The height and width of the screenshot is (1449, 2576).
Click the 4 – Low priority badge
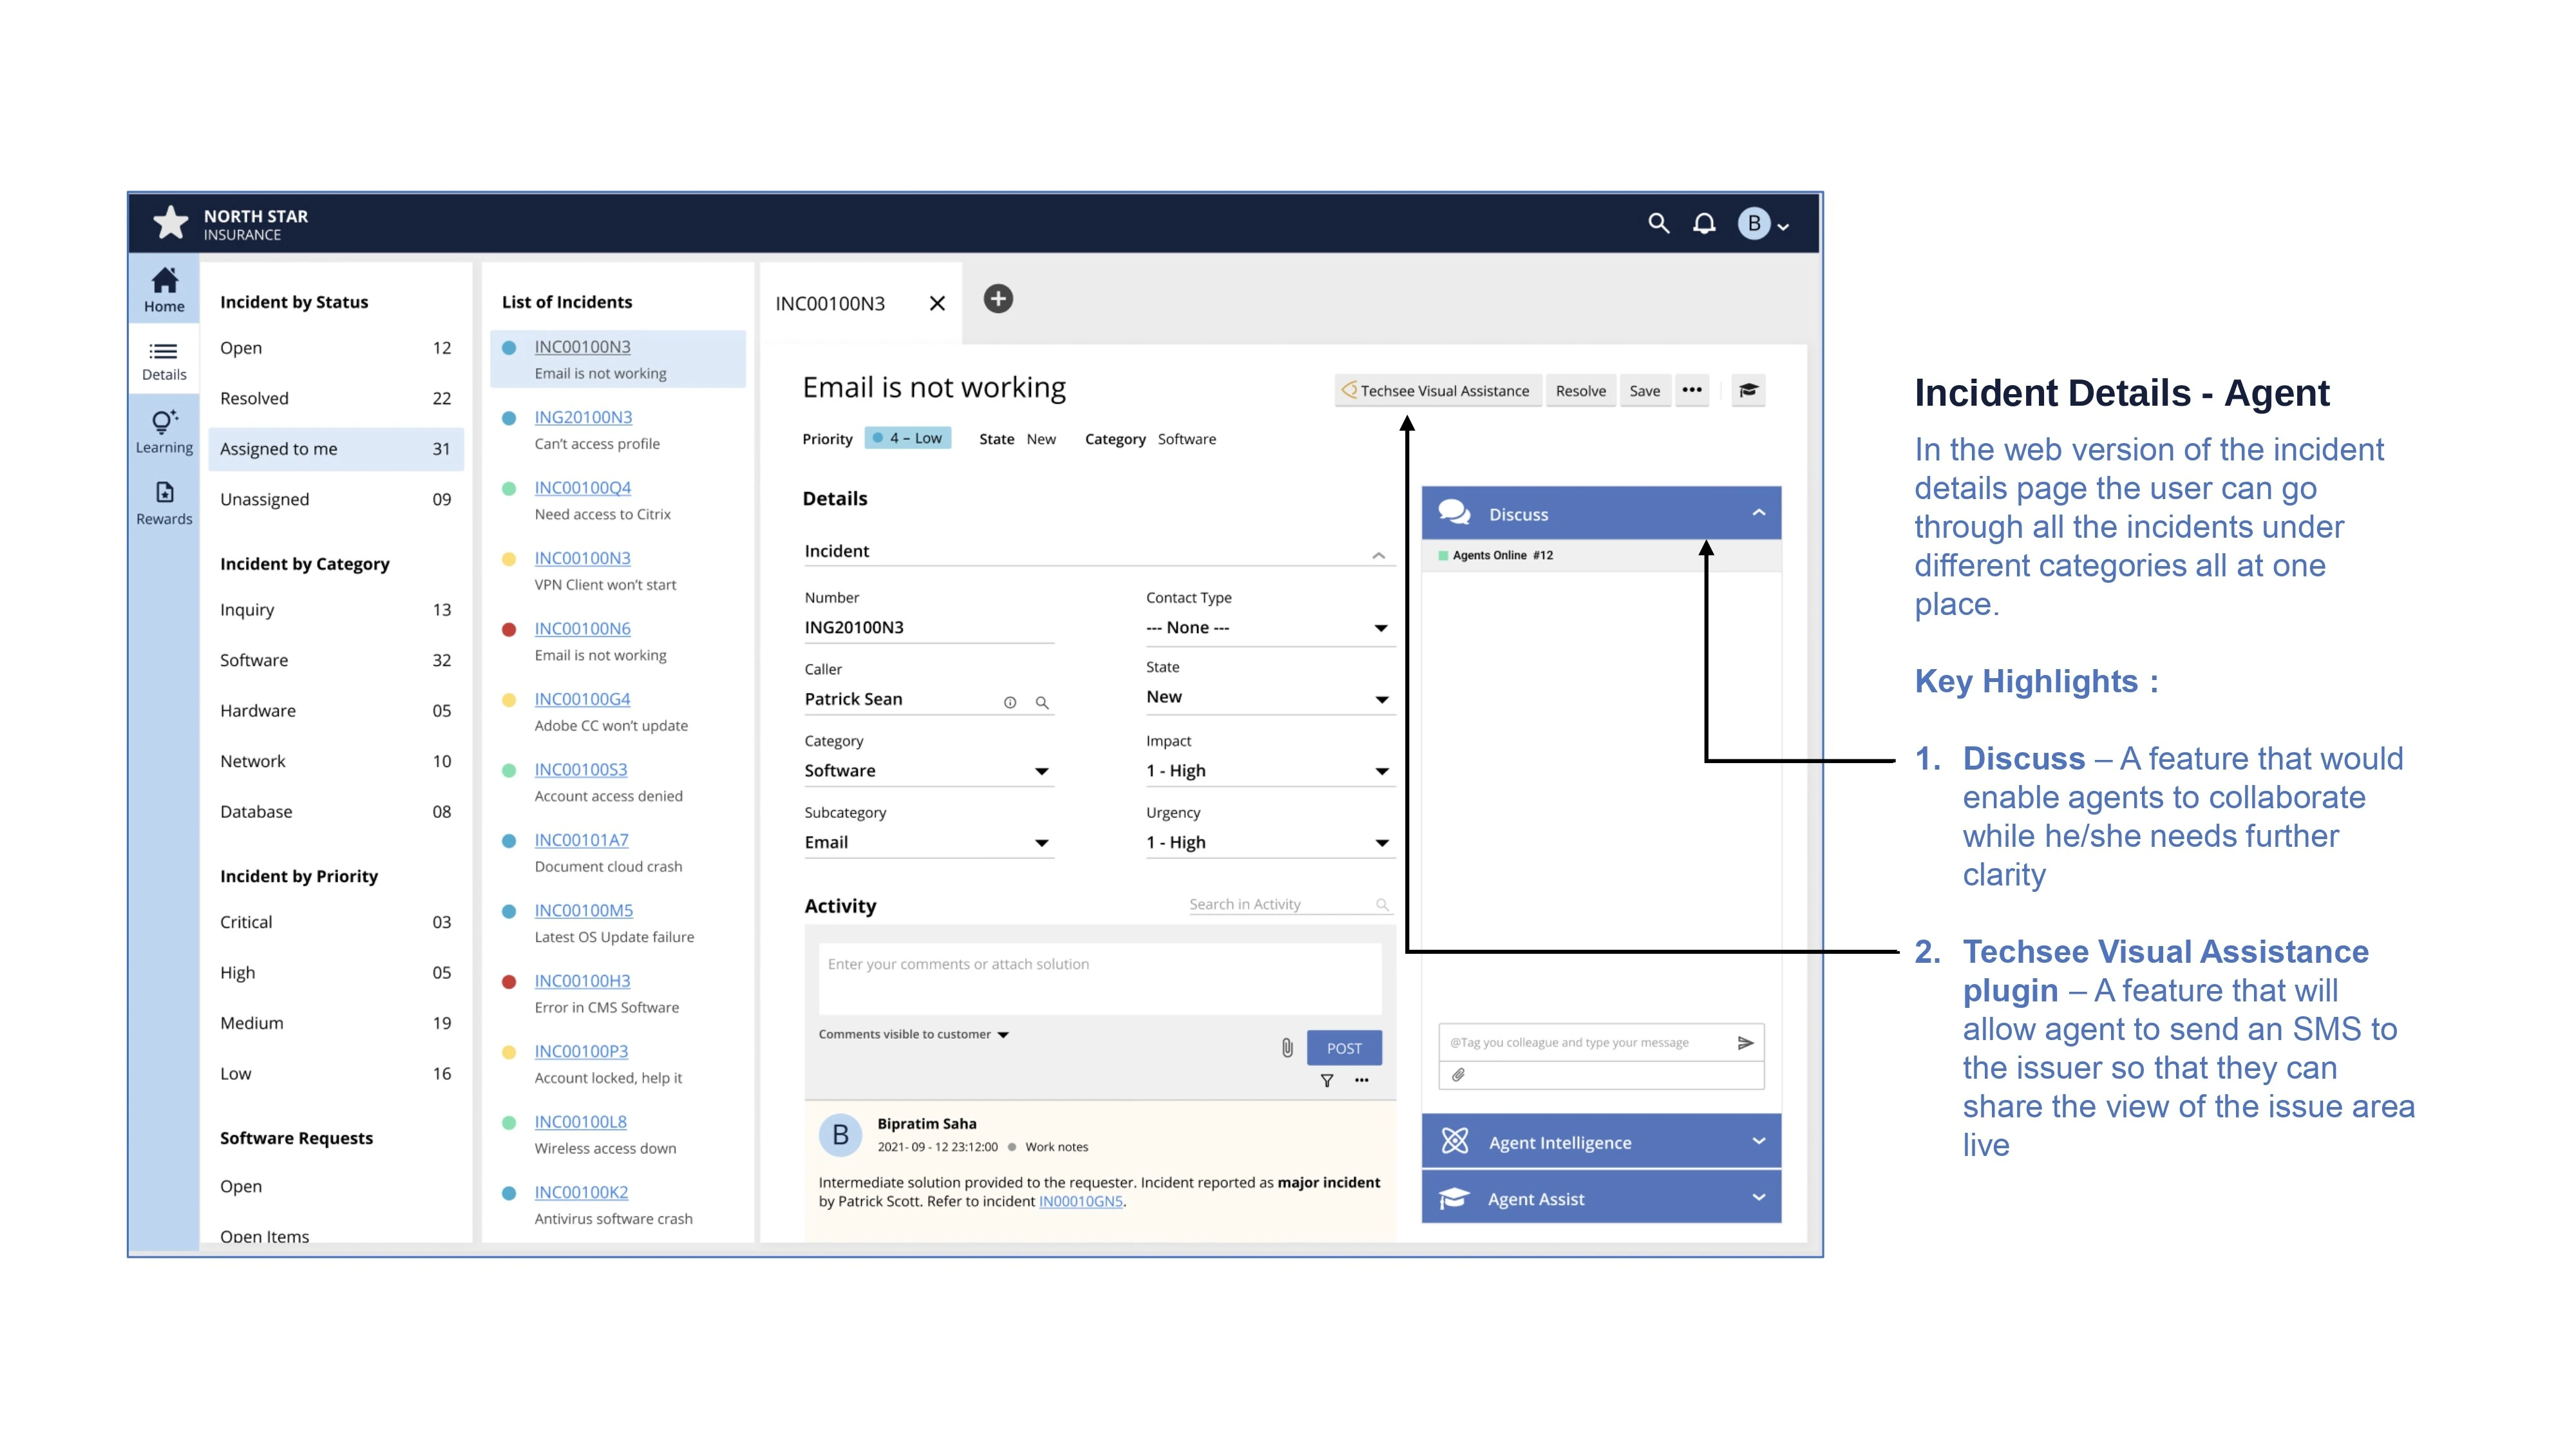(x=907, y=438)
